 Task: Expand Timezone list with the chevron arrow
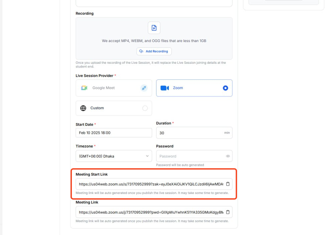pos(147,156)
